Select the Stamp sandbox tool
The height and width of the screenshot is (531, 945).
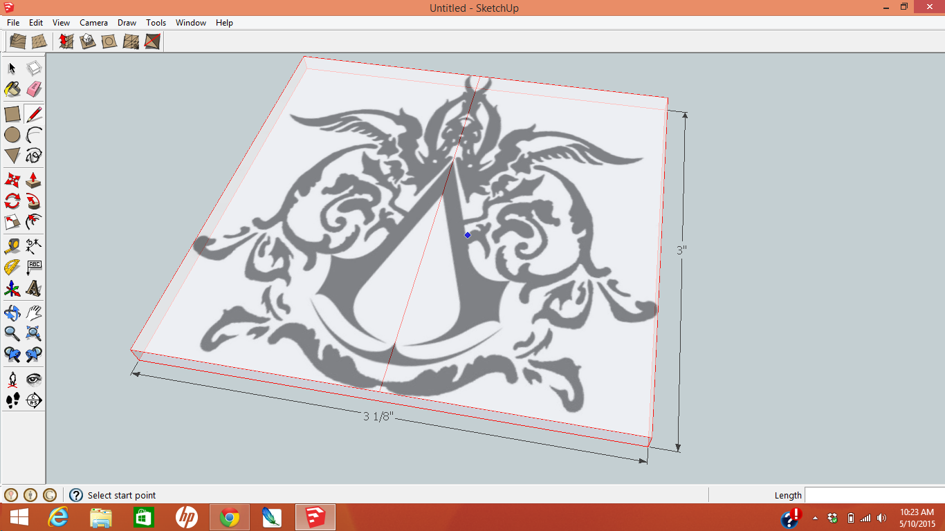[87, 42]
